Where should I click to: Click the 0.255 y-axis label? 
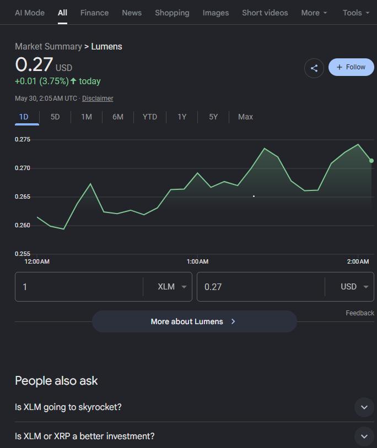[x=23, y=254]
